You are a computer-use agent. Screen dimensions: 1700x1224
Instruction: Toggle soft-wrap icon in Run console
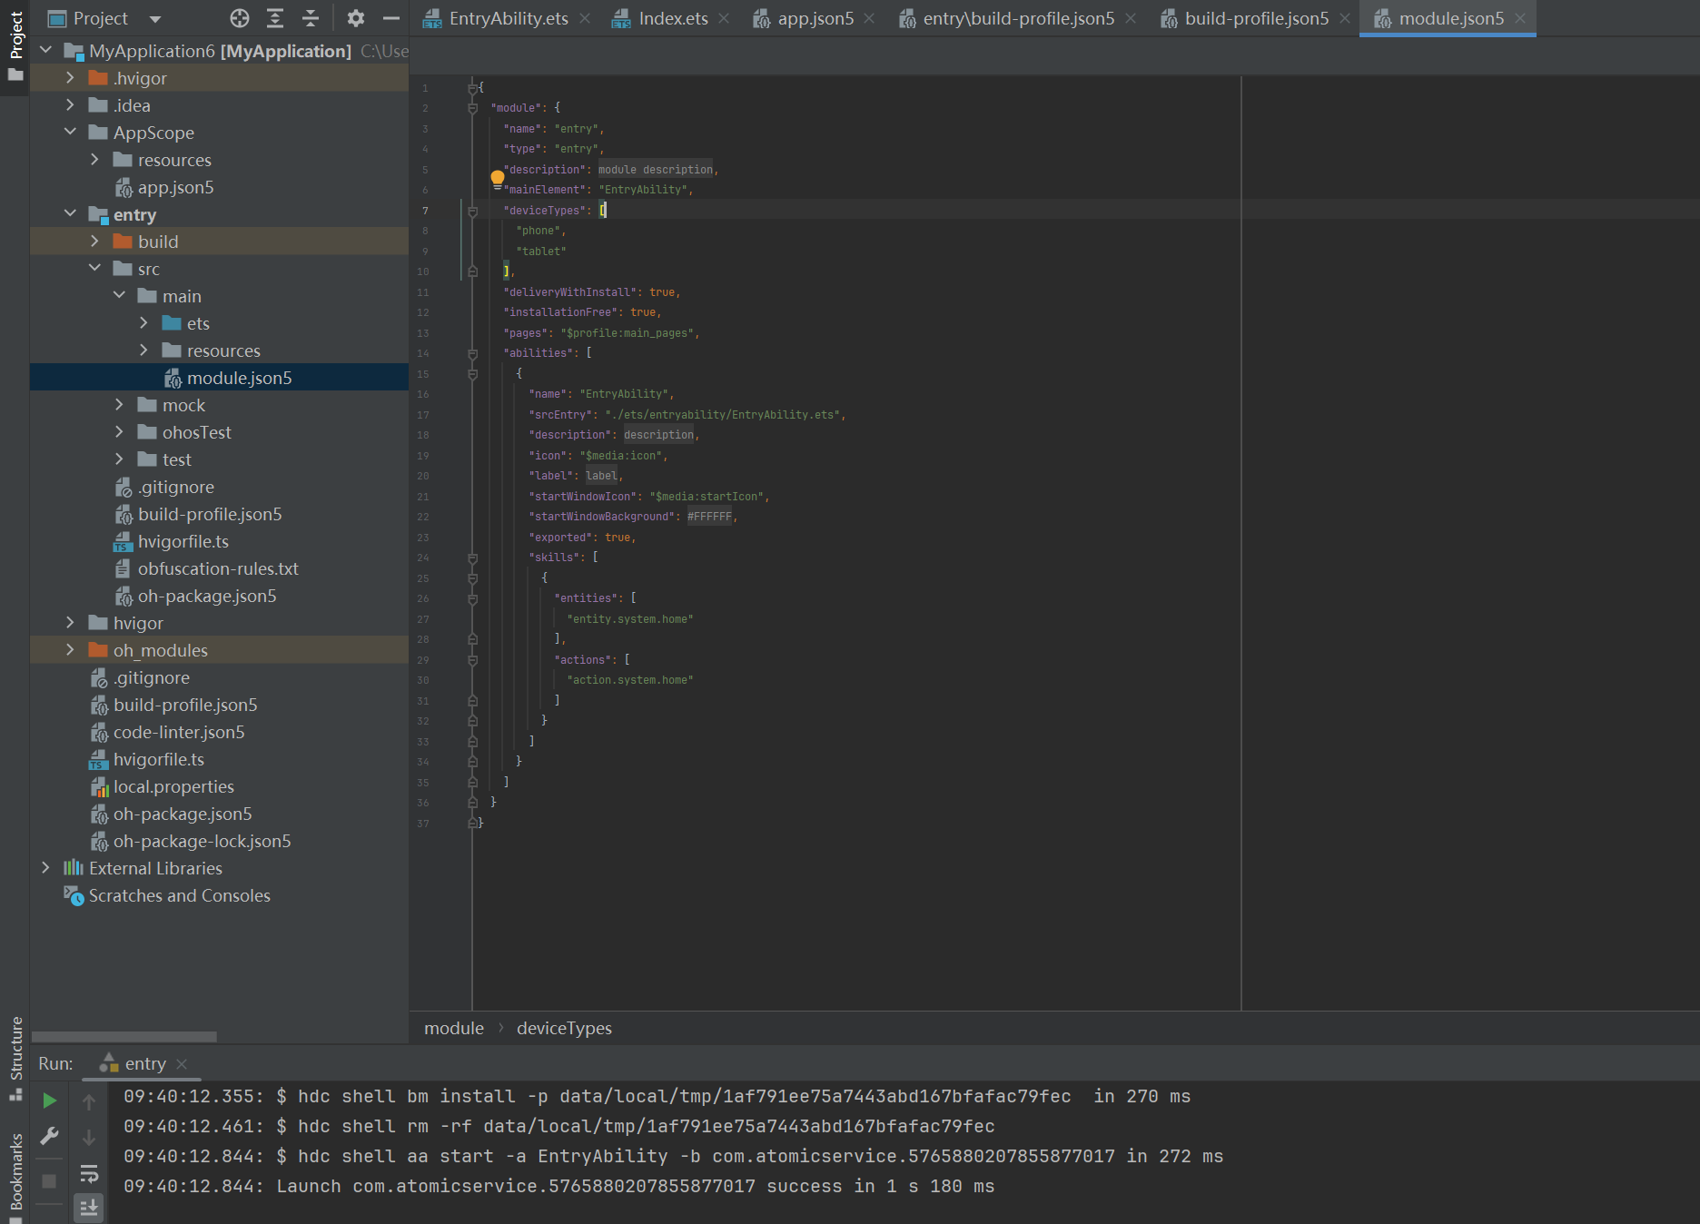89,1173
